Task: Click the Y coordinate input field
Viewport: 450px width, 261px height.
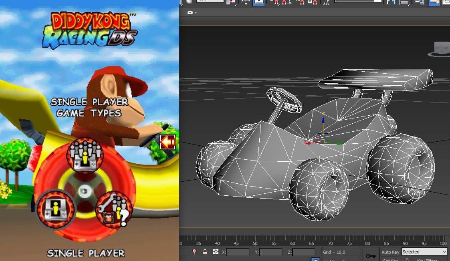Action: [271, 252]
